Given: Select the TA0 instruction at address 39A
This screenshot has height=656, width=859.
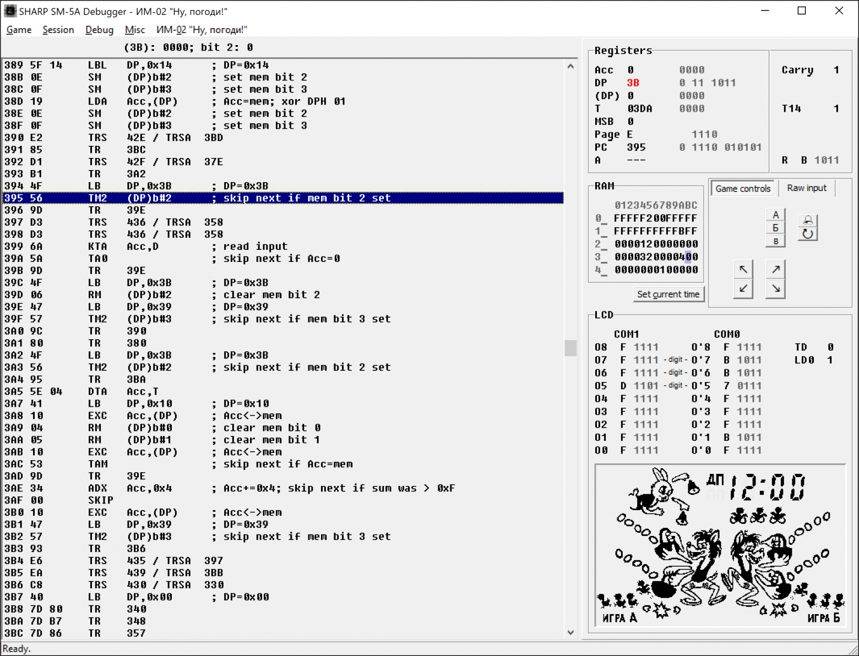Looking at the screenshot, I should tap(283, 259).
